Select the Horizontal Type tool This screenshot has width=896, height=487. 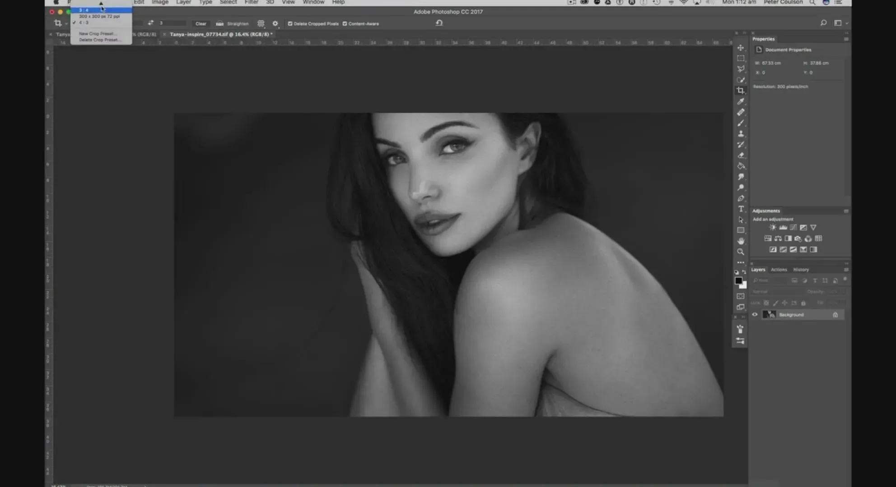coord(741,209)
